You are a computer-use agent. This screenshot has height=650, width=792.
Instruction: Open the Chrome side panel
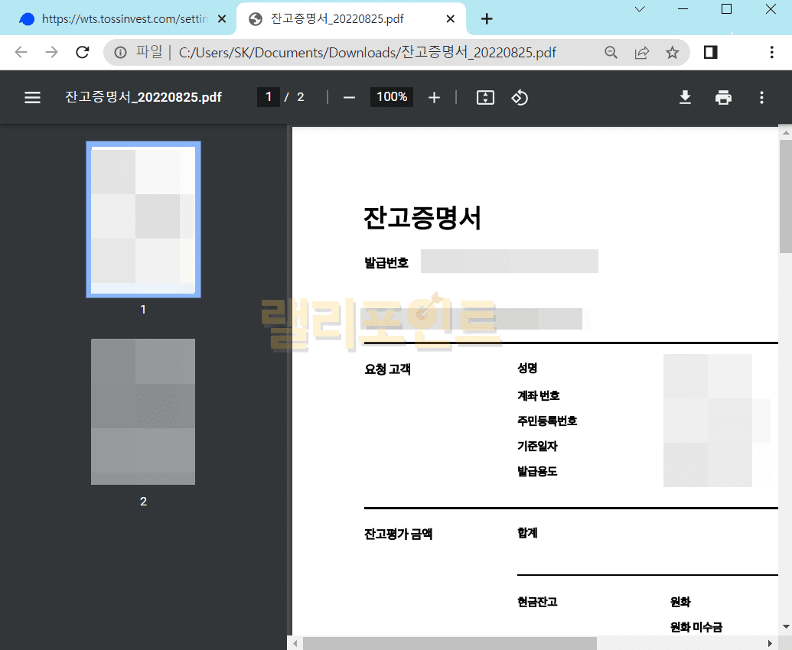click(x=710, y=53)
